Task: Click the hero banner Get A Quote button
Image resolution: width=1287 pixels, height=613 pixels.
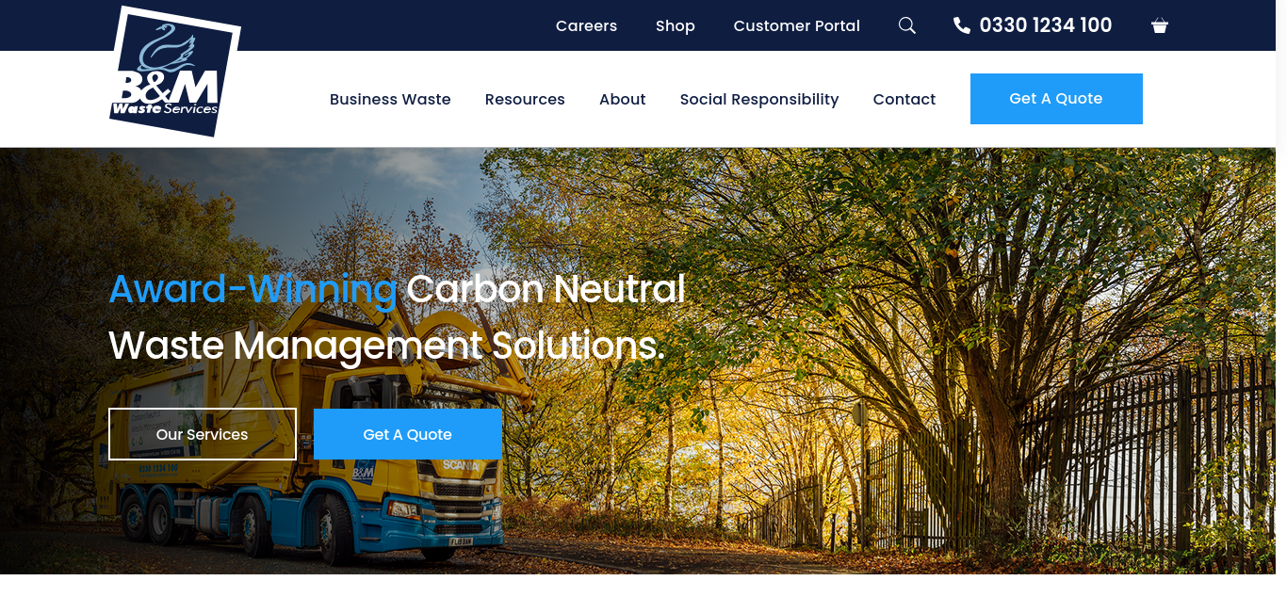Action: coord(408,434)
